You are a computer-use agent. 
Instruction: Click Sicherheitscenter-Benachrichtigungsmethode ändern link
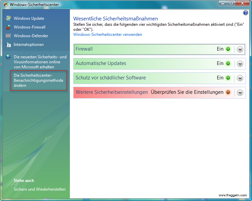[38, 80]
